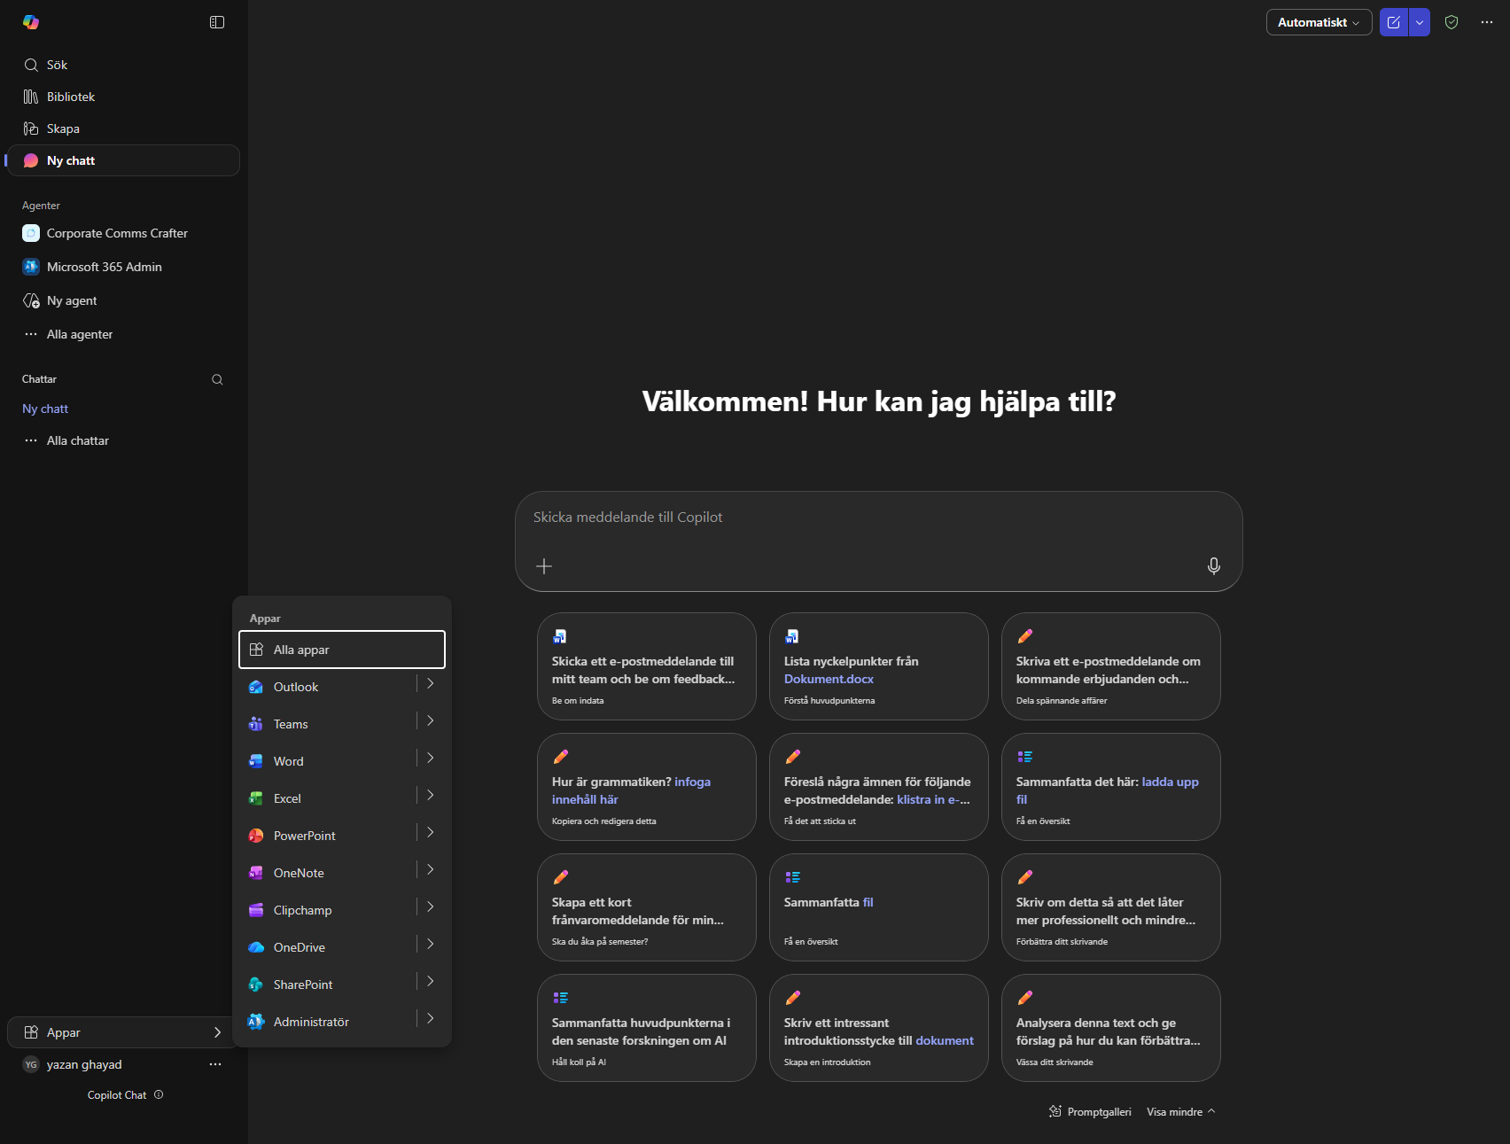Open the shield protection icon in header
Screen dimensions: 1510x1144
point(1452,22)
